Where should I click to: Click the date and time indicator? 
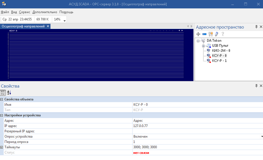(x=17, y=19)
